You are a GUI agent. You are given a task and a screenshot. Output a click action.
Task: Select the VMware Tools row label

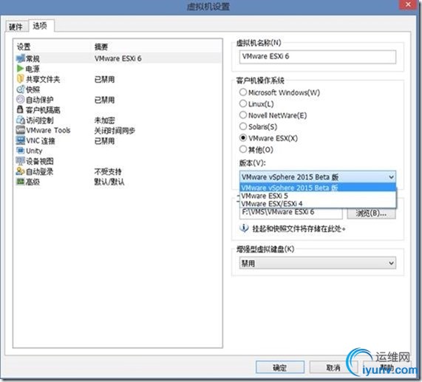tap(49, 131)
